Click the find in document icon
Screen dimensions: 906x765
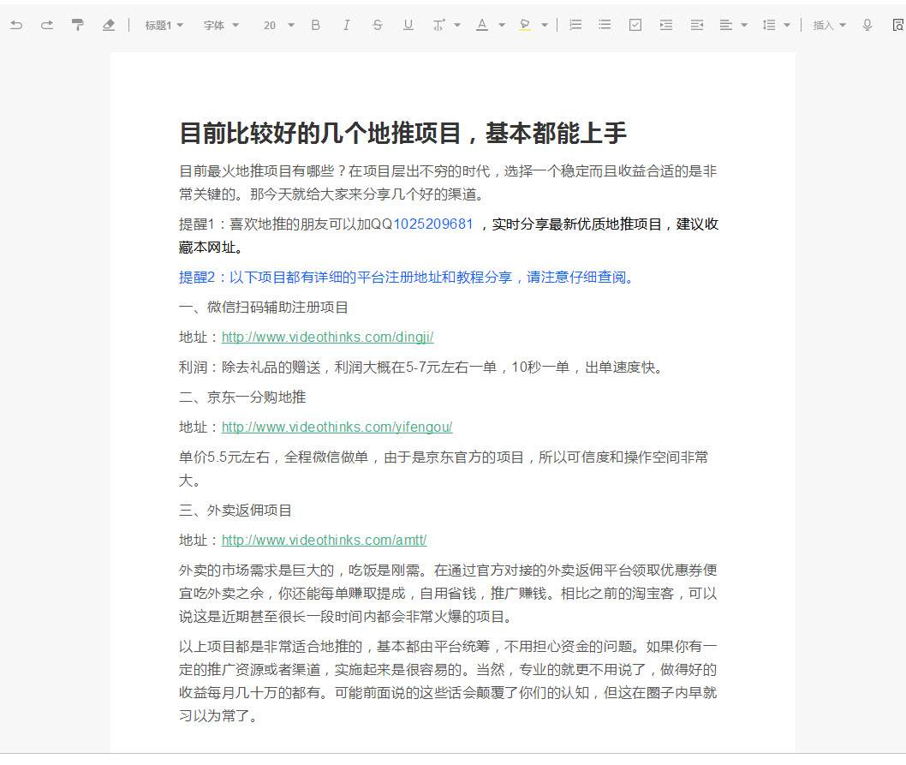[898, 25]
